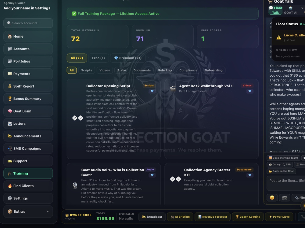Select the Free (1) filter
Viewport: 305px width, 228px height.
click(99, 58)
